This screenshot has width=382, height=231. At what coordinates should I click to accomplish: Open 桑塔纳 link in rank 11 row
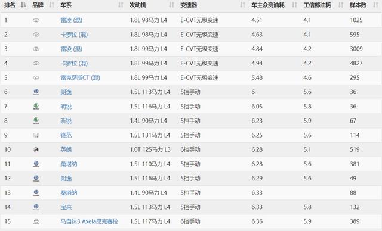[x=69, y=164]
